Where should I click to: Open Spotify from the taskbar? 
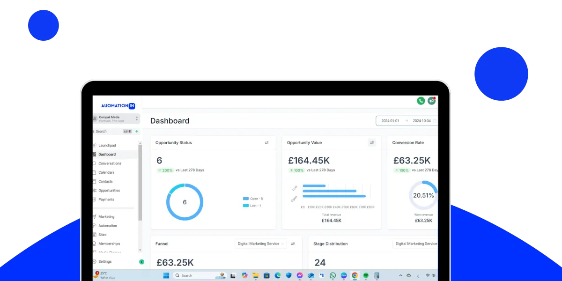(366, 275)
